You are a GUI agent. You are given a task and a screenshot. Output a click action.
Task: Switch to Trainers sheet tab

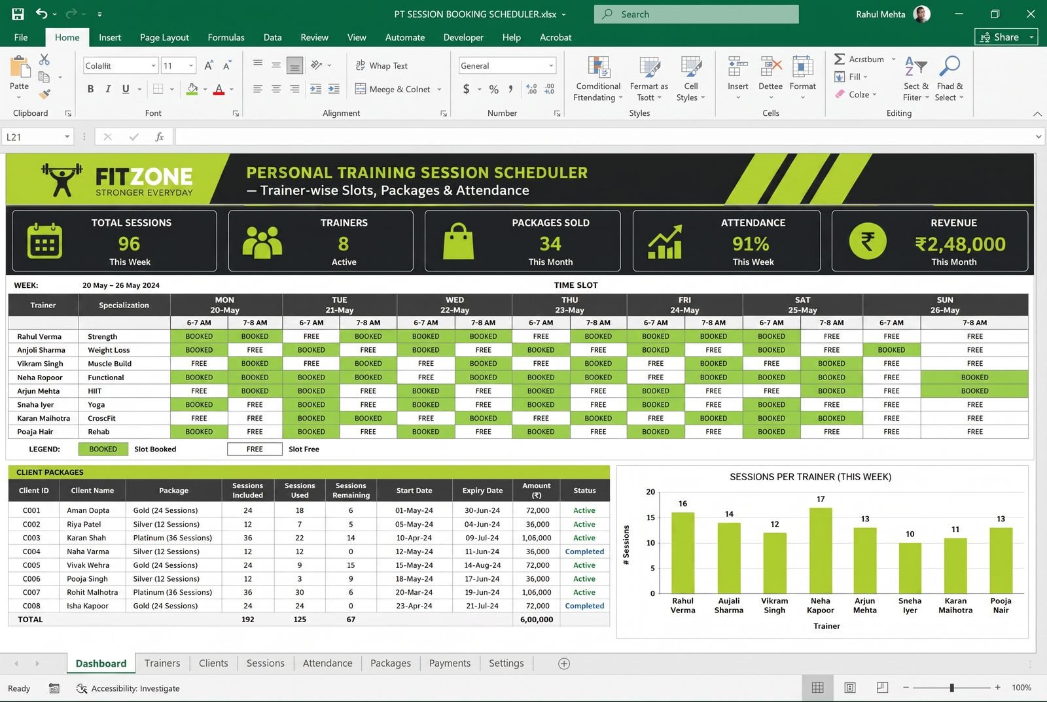162,663
